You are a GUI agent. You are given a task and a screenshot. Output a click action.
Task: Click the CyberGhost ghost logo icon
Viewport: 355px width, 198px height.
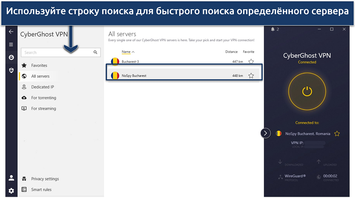[x=11, y=58]
